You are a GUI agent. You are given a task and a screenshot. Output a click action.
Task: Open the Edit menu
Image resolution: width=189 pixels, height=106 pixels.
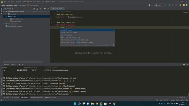tap(9, 2)
